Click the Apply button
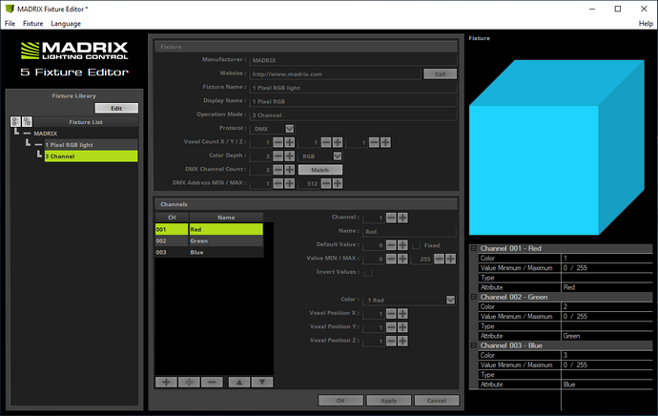The width and height of the screenshot is (658, 416). click(x=388, y=401)
